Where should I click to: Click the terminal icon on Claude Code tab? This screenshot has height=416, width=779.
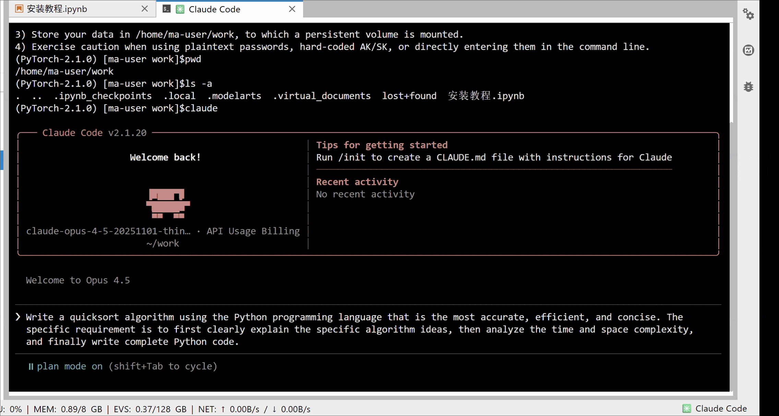(x=167, y=9)
